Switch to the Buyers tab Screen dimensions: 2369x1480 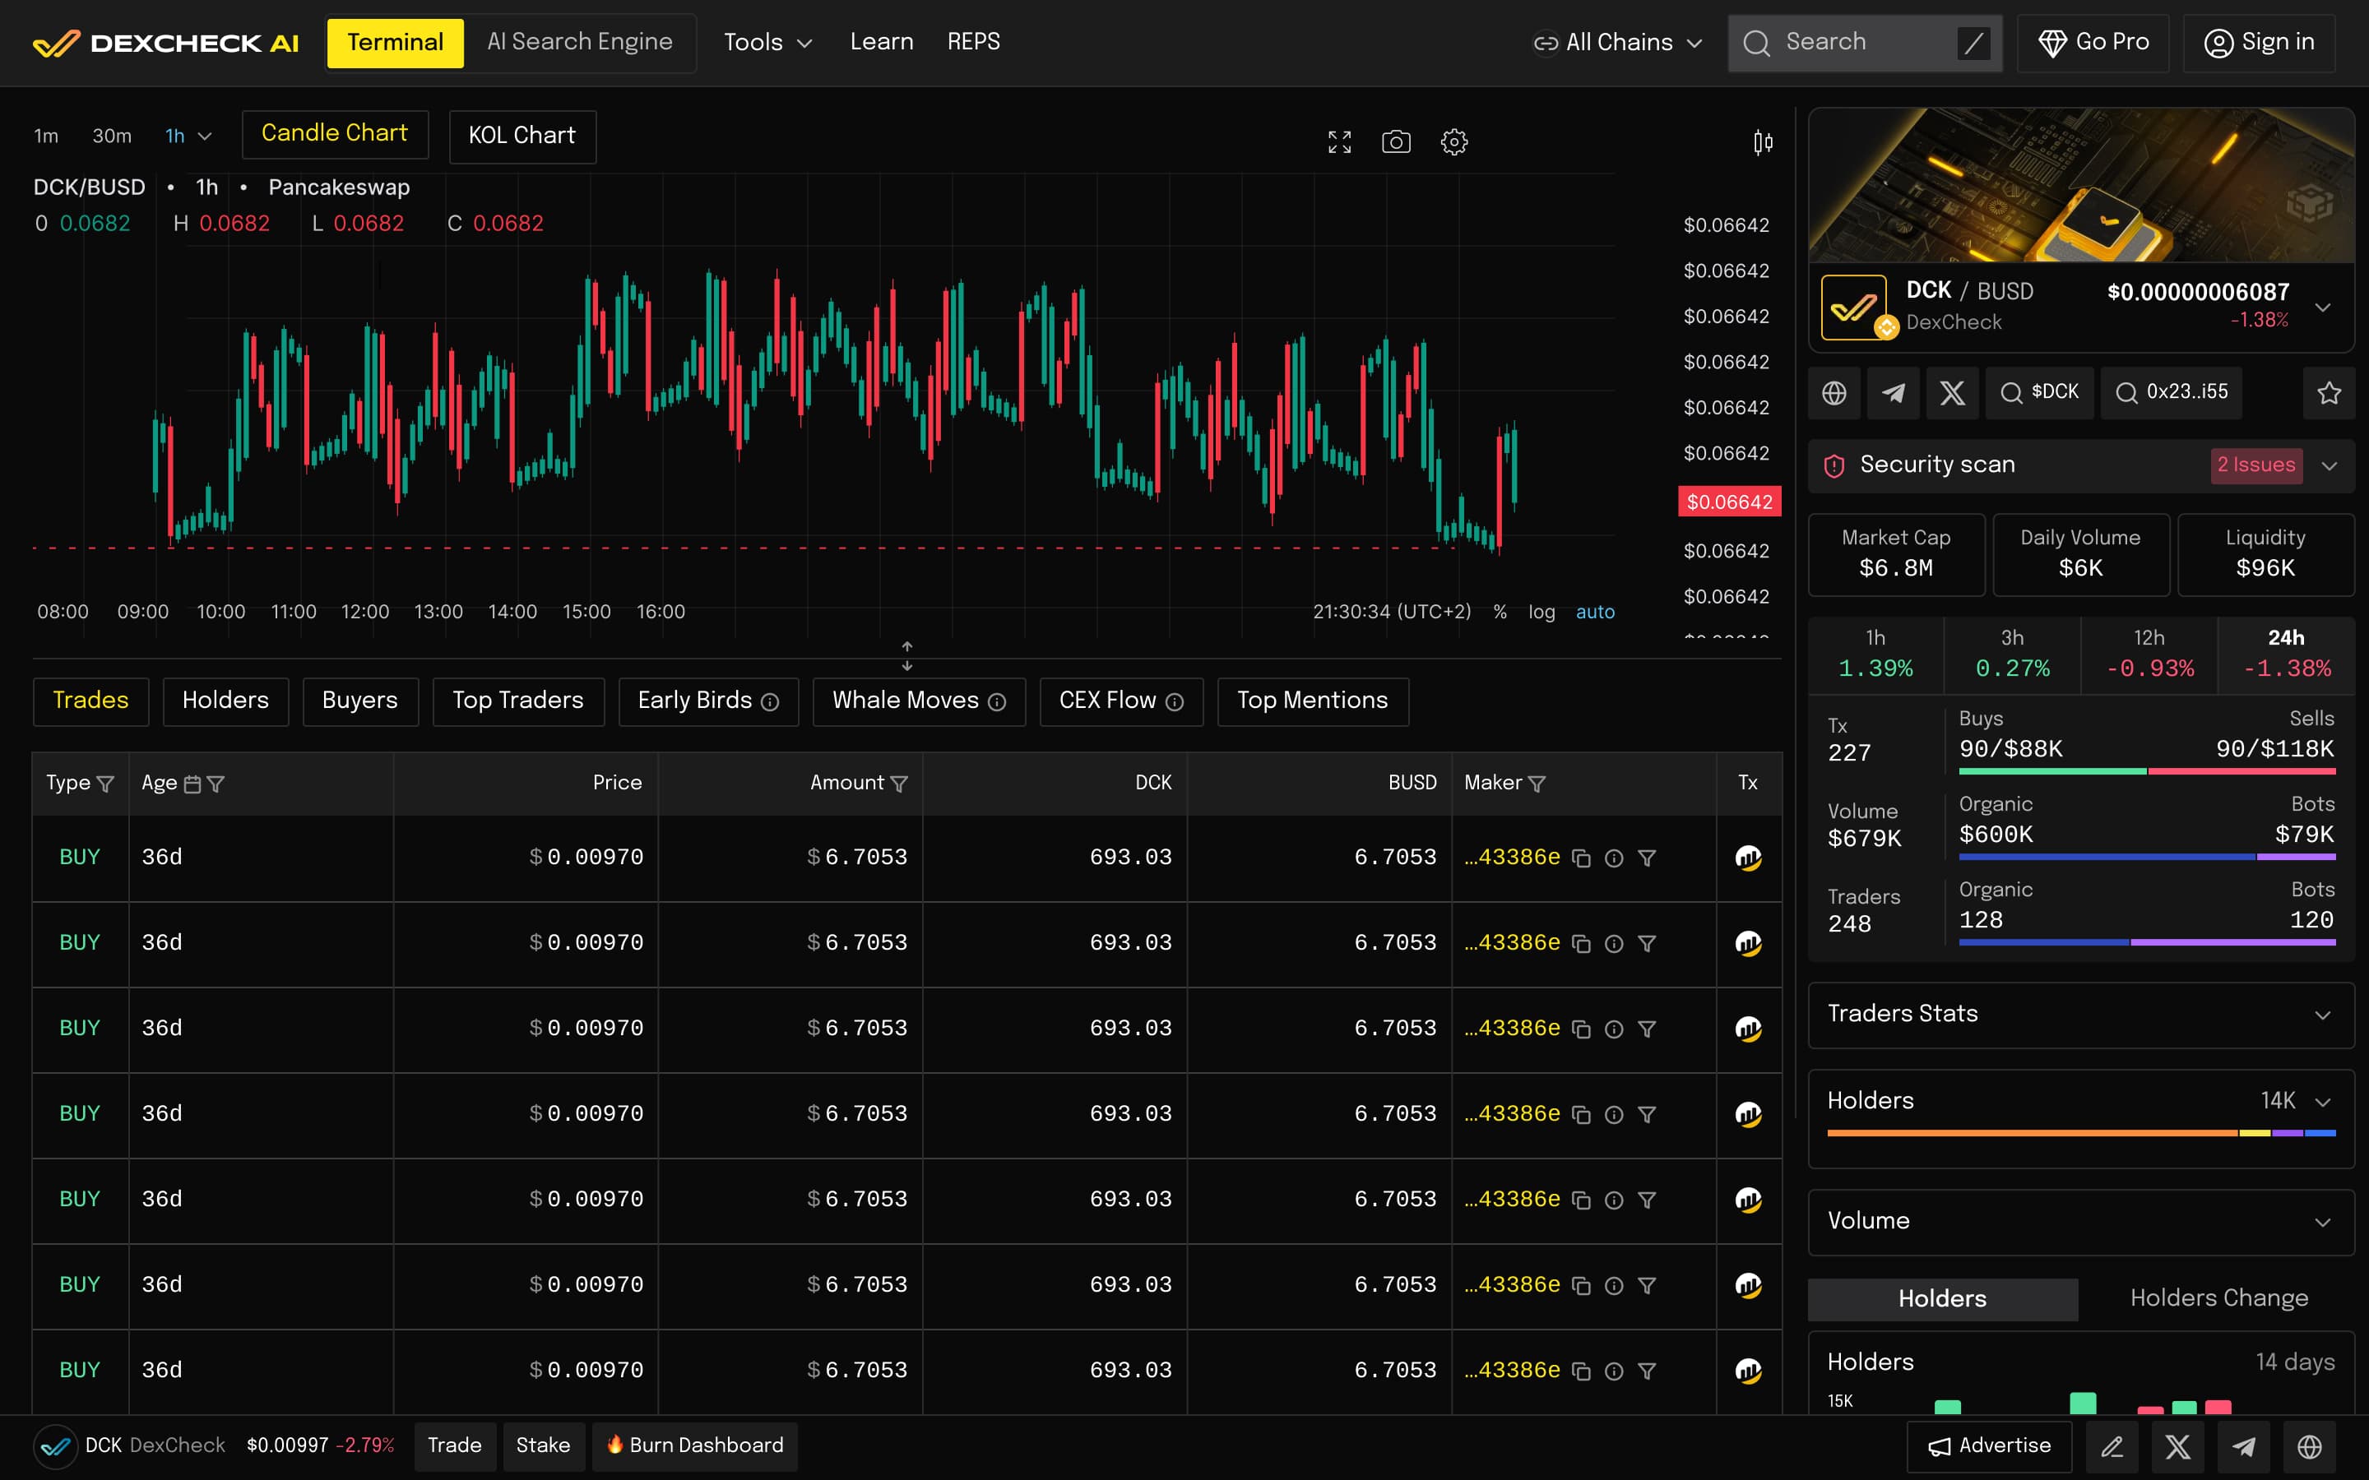click(360, 701)
